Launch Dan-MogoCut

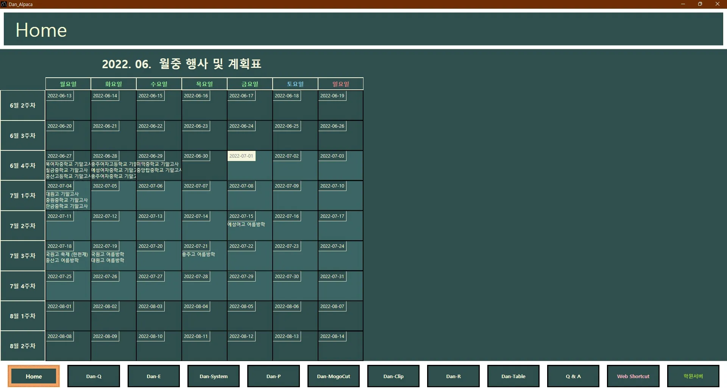click(x=334, y=376)
